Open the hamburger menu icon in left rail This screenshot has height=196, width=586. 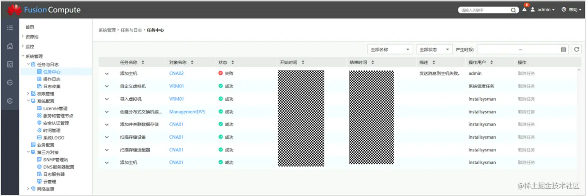pyautogui.click(x=10, y=28)
